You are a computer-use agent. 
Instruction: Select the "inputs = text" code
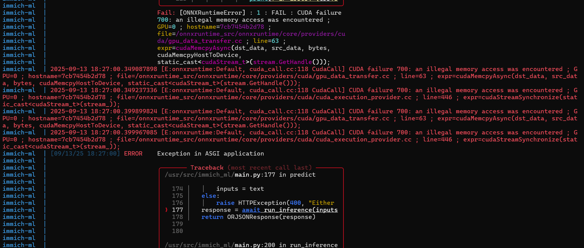coord(240,189)
